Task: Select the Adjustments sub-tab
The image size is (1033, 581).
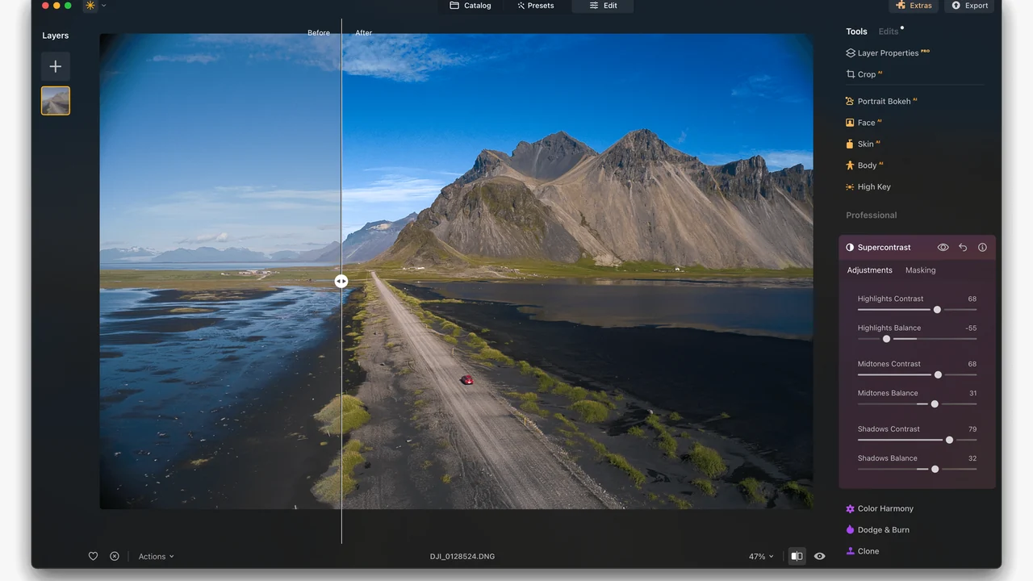Action: click(x=869, y=270)
